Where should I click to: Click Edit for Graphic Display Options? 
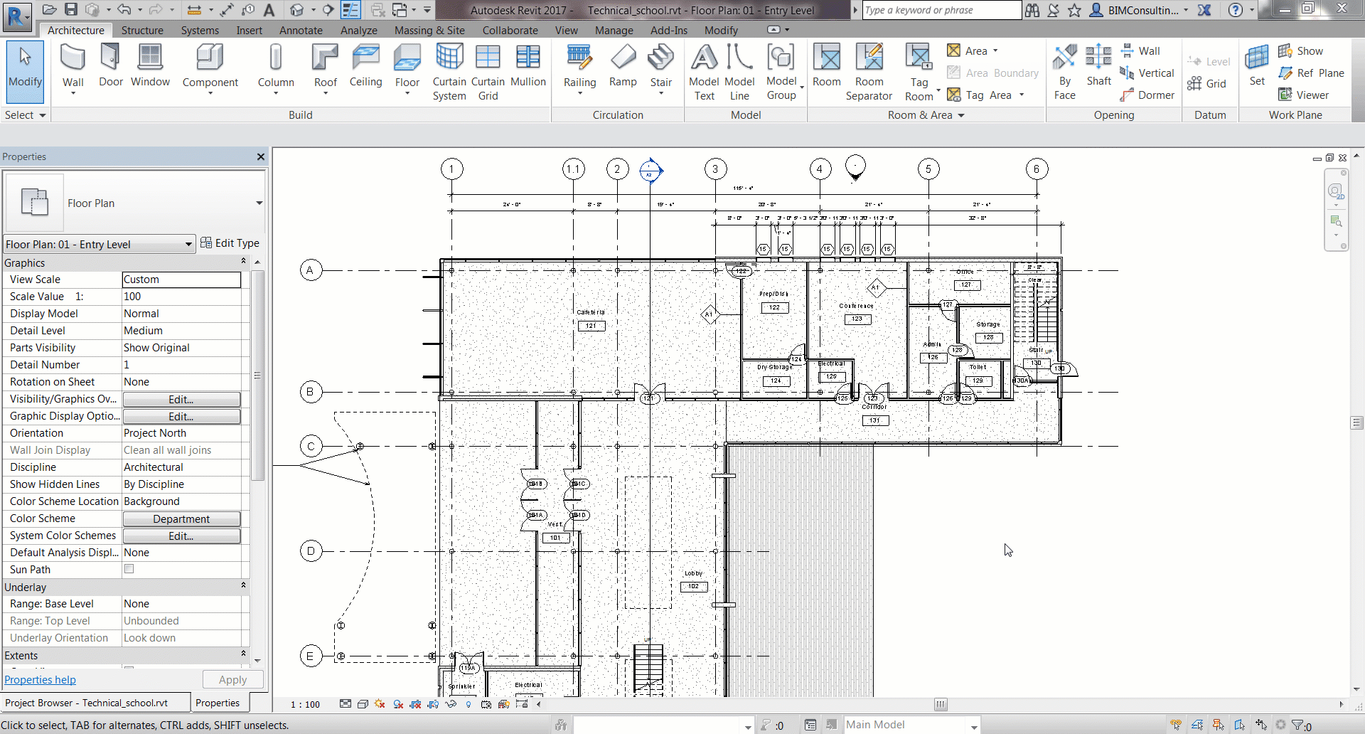point(181,416)
